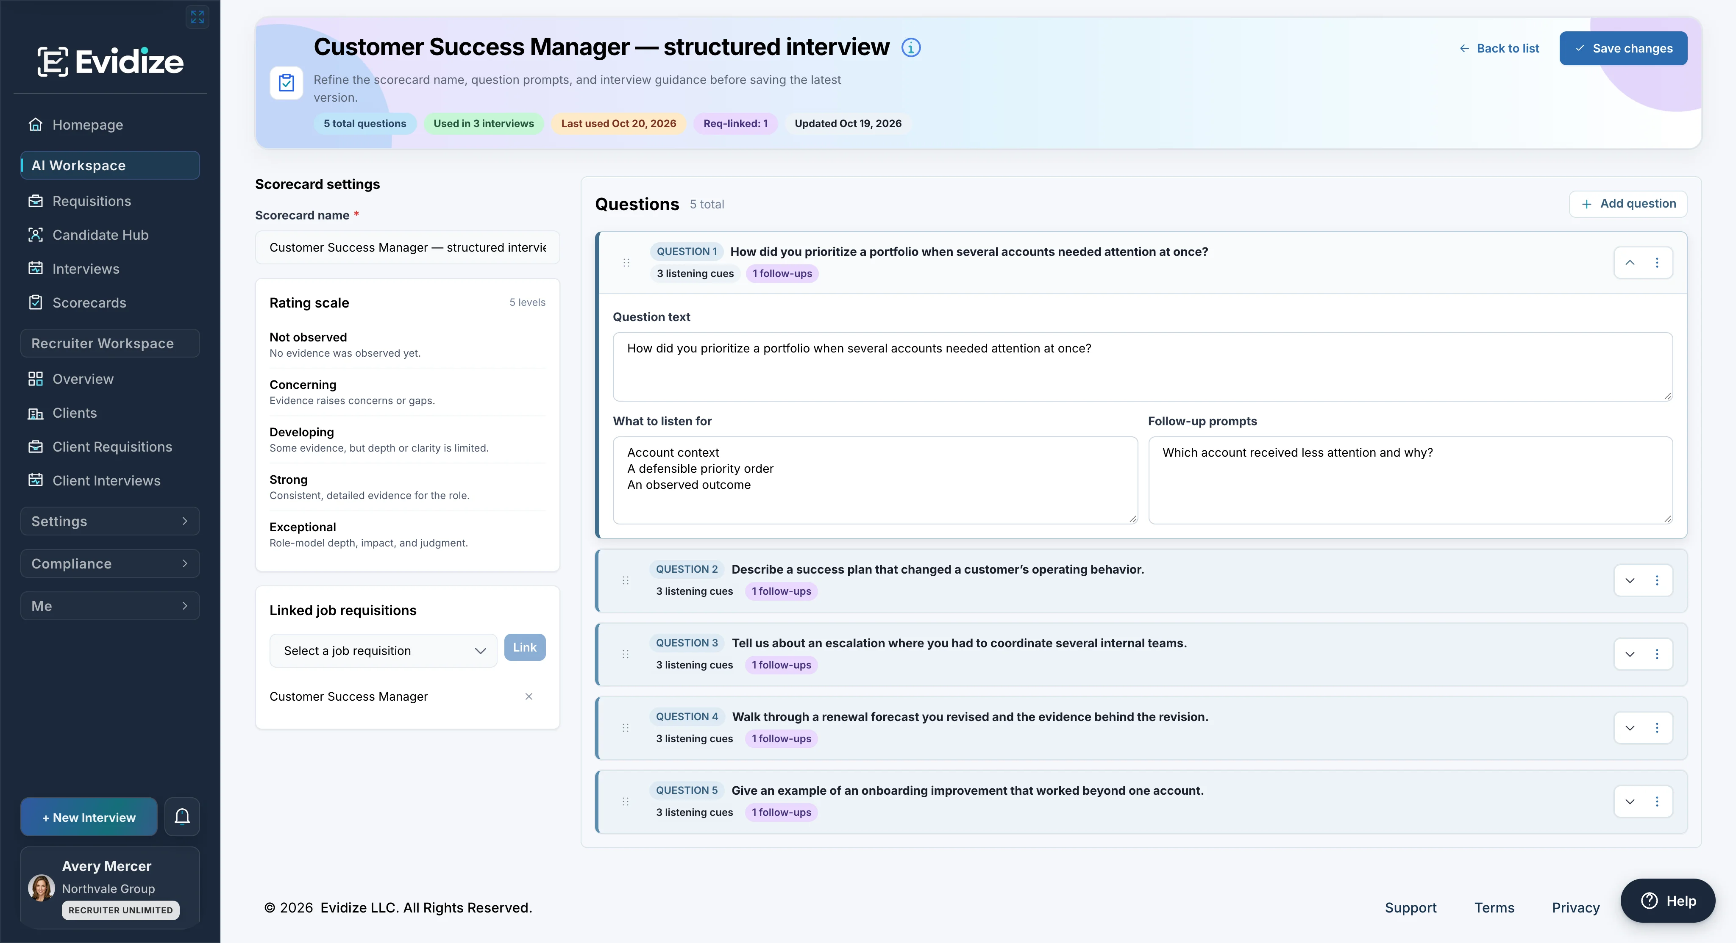Open more options menu for Question 3

pyautogui.click(x=1657, y=654)
